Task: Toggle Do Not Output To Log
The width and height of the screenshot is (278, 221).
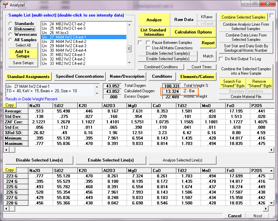Action: pos(221,59)
